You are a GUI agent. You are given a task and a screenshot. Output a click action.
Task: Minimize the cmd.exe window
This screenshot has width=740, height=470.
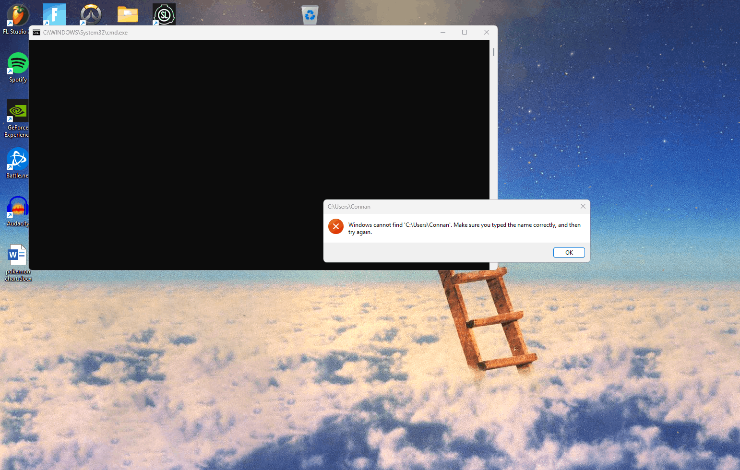click(443, 32)
